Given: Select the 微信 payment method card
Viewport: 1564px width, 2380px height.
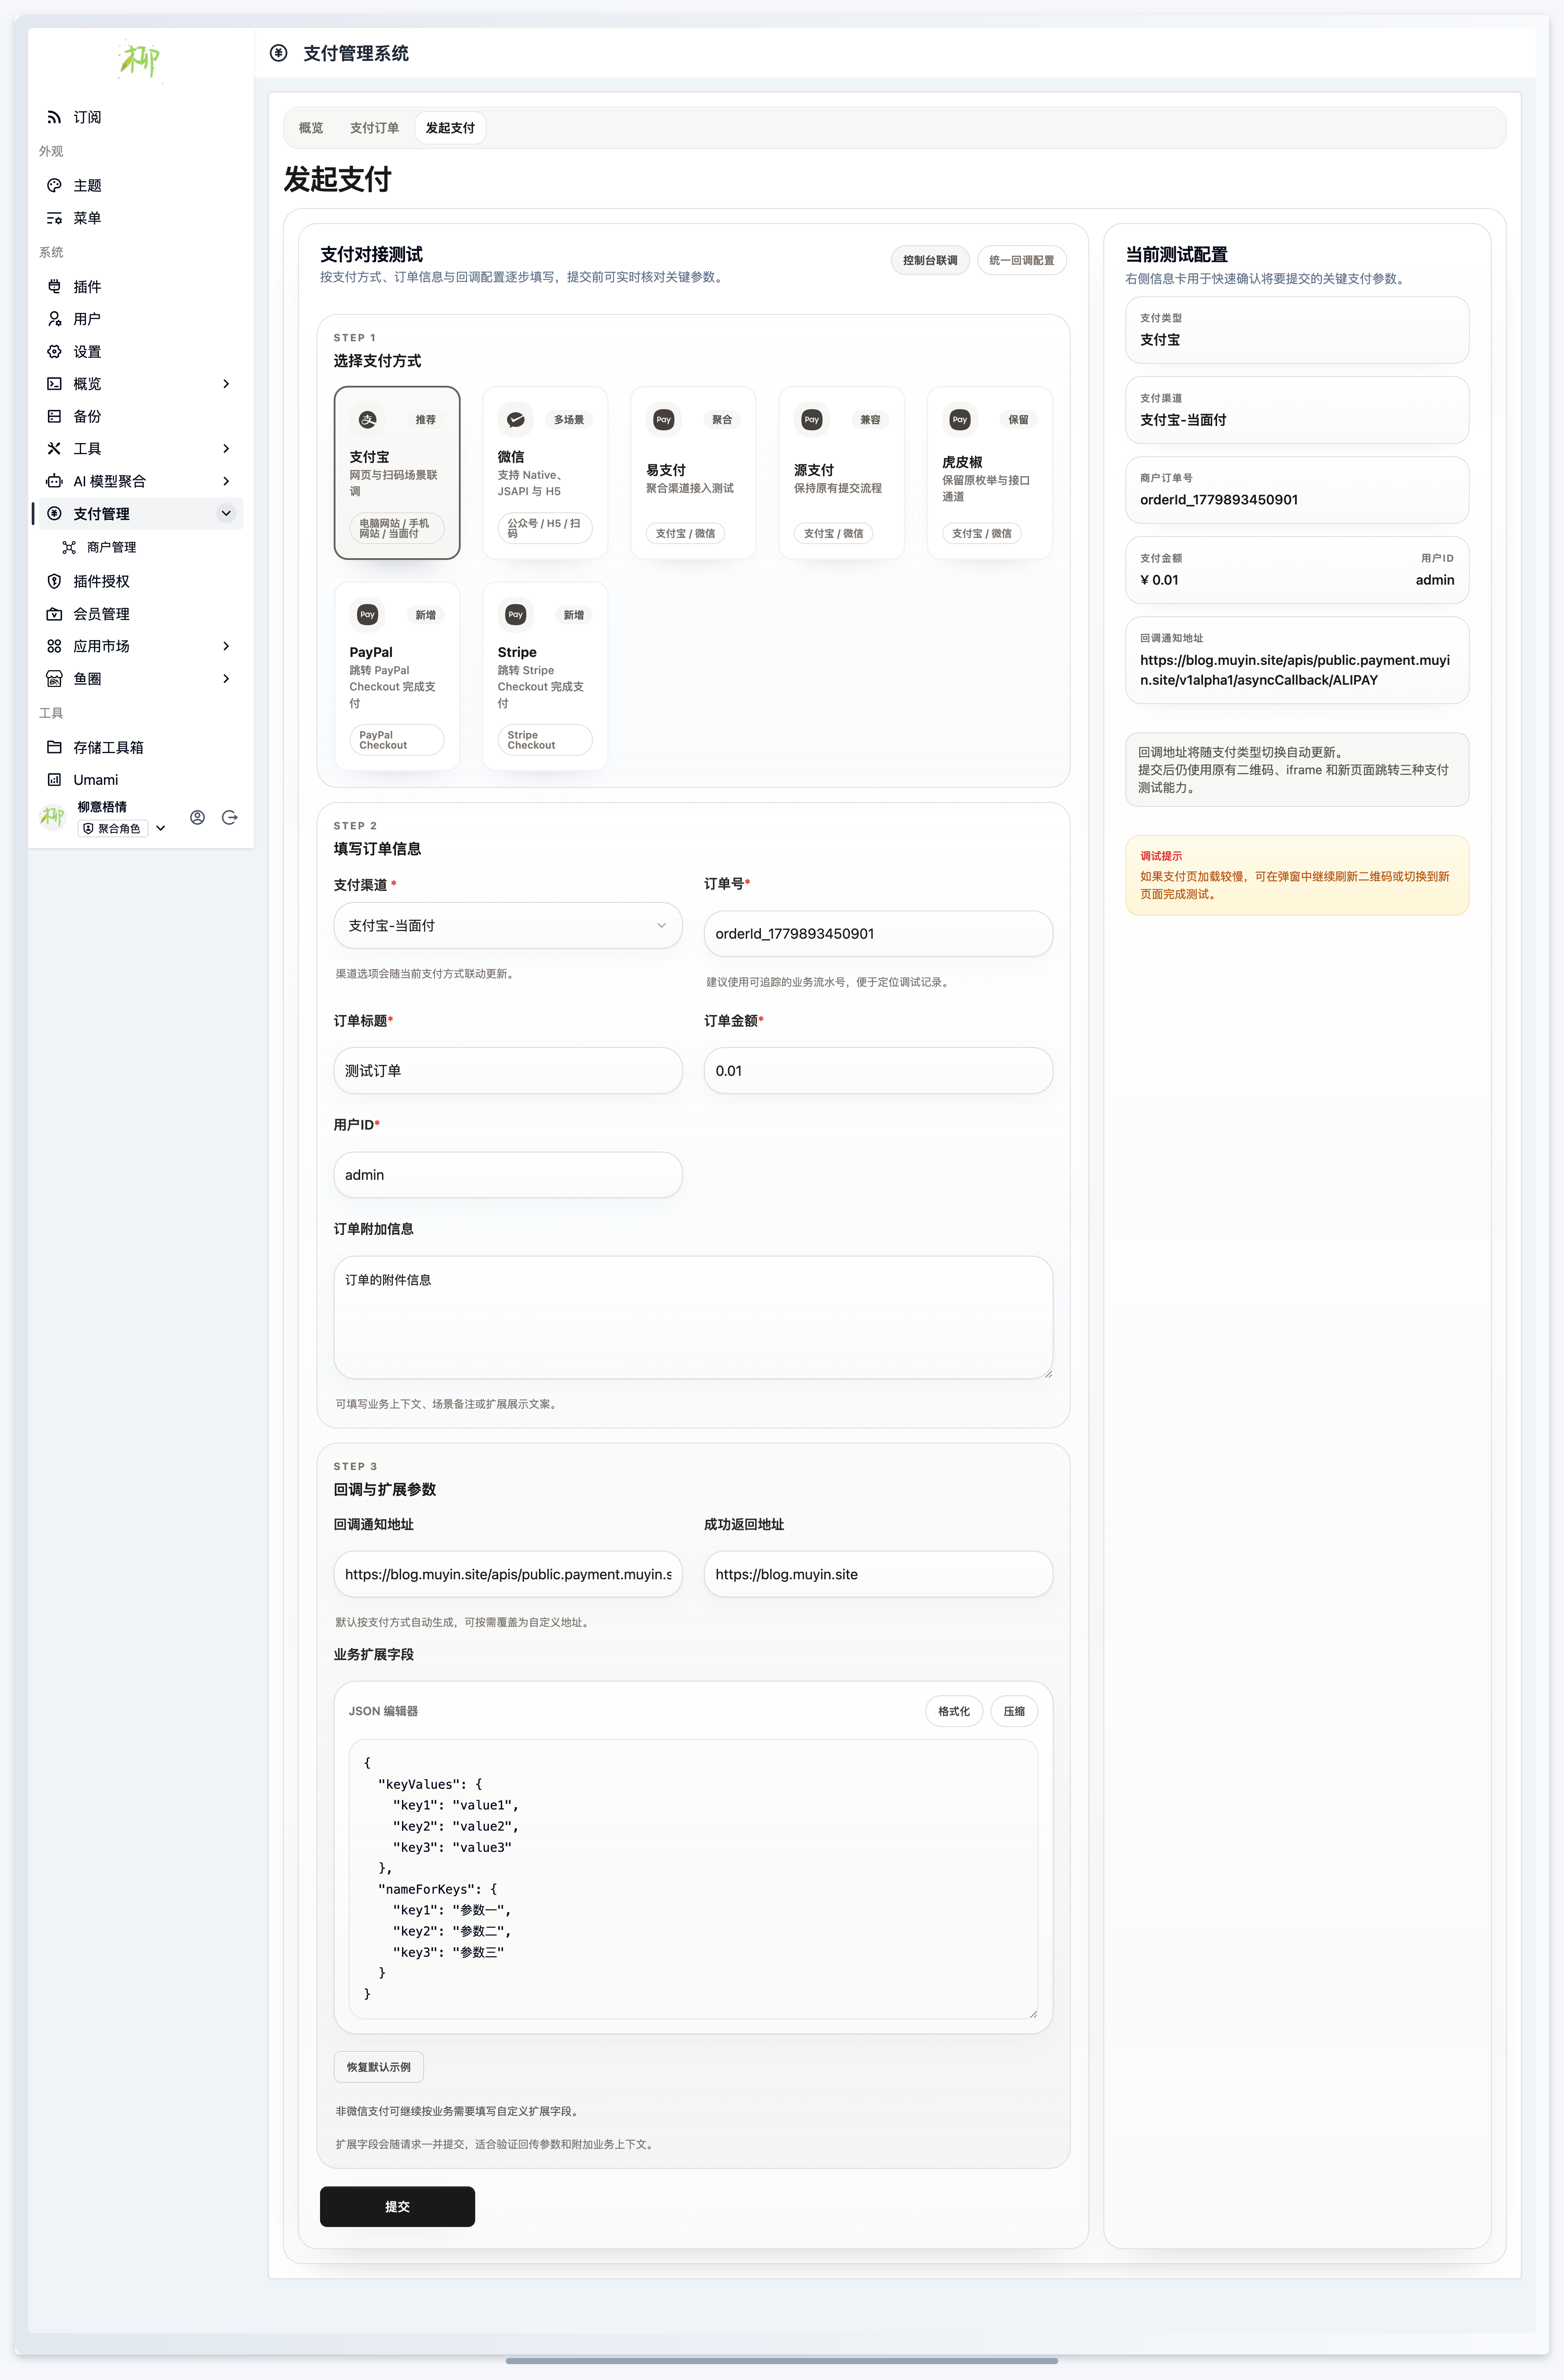Looking at the screenshot, I should click(x=545, y=473).
